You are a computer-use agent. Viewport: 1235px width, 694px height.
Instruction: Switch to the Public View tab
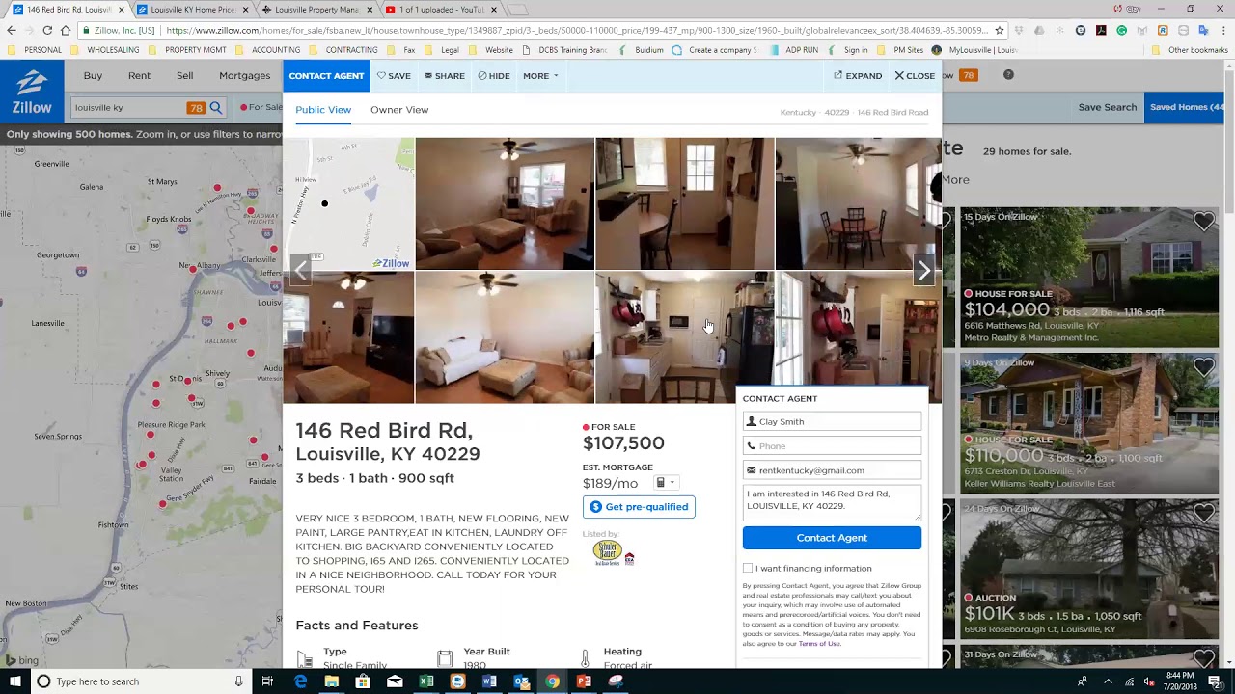click(323, 110)
